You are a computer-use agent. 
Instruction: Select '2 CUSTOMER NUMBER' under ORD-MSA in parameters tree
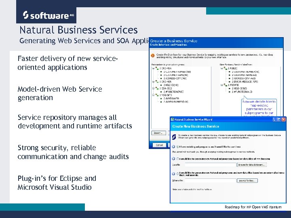coord(177,71)
